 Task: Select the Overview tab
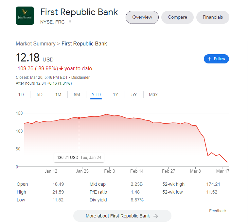[142, 17]
